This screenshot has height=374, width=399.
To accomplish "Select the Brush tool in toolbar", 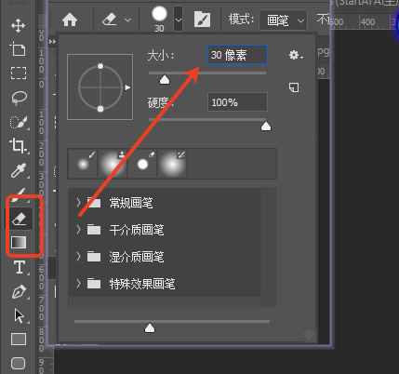I will click(x=20, y=194).
